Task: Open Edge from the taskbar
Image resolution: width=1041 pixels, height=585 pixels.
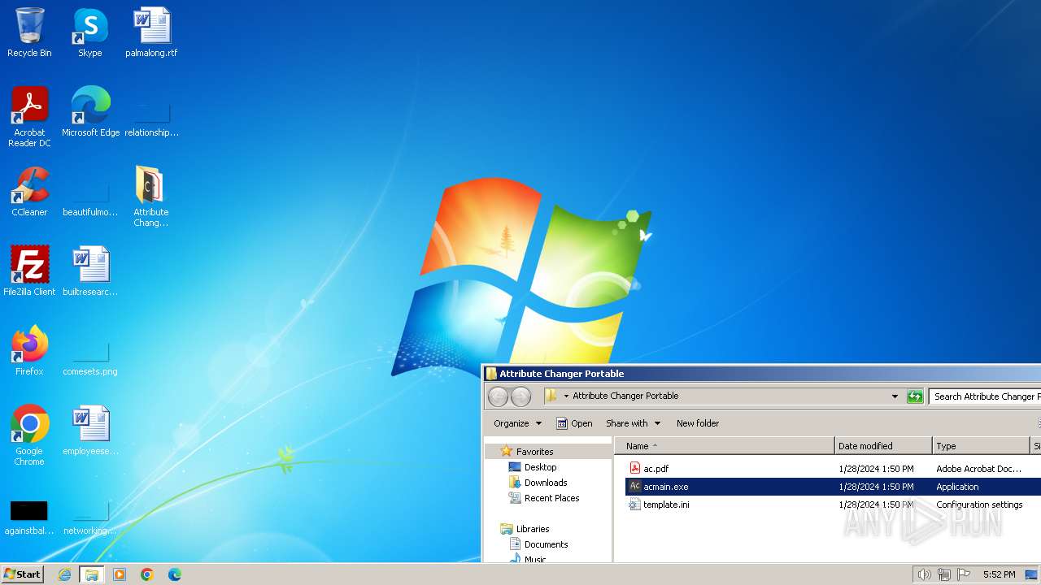Action: pyautogui.click(x=175, y=574)
